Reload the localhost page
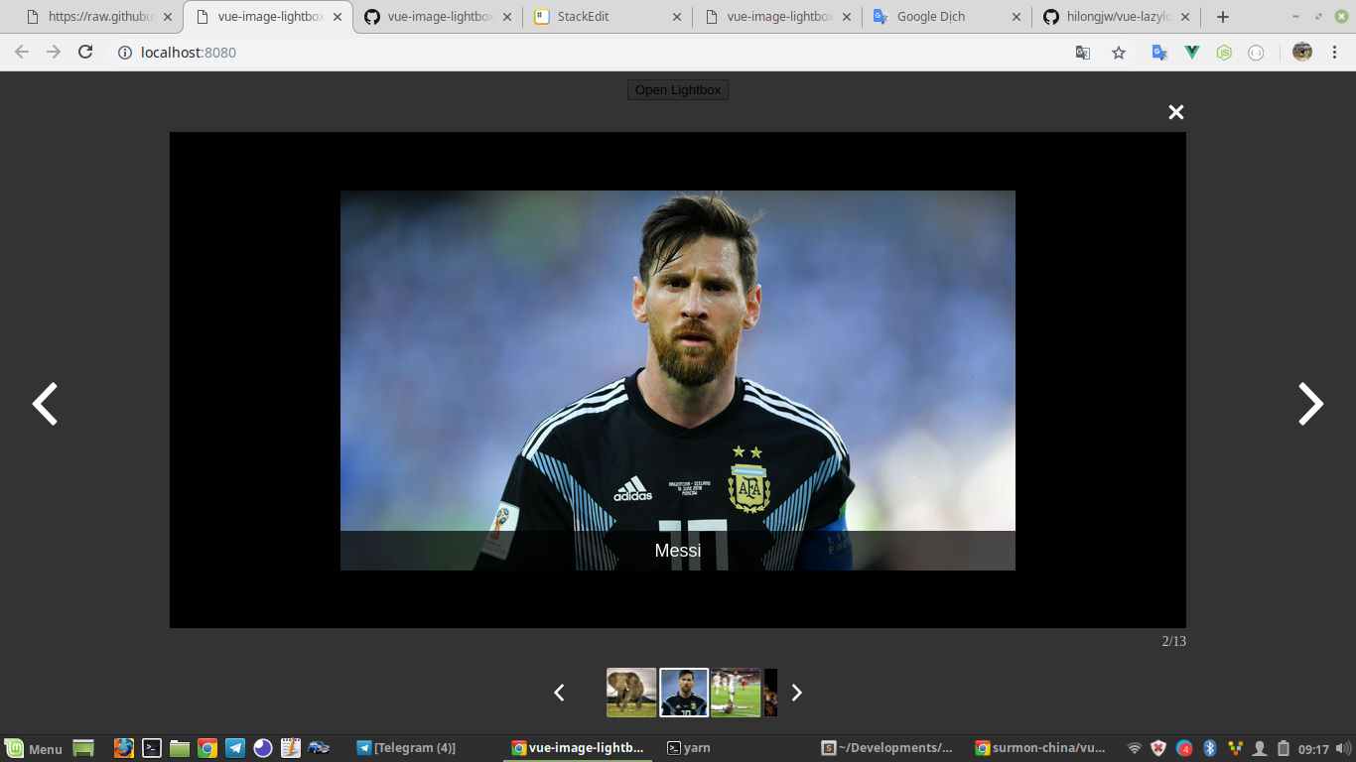Image resolution: width=1356 pixels, height=762 pixels. (85, 53)
